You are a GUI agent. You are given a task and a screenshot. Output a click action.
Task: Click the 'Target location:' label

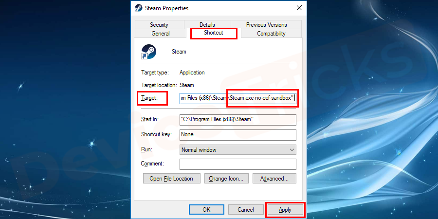[159, 85]
